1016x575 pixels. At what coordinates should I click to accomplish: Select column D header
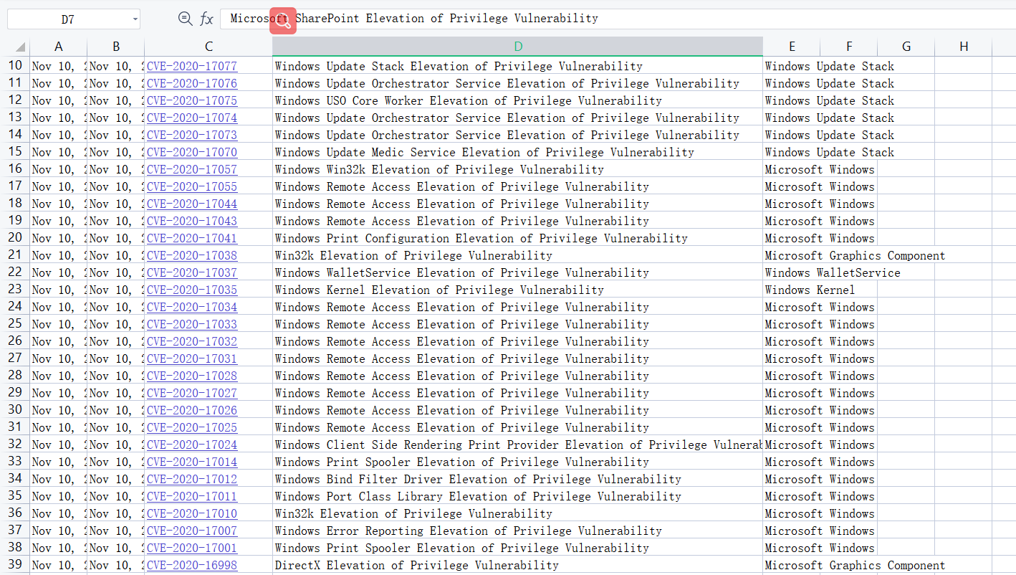[x=518, y=47]
